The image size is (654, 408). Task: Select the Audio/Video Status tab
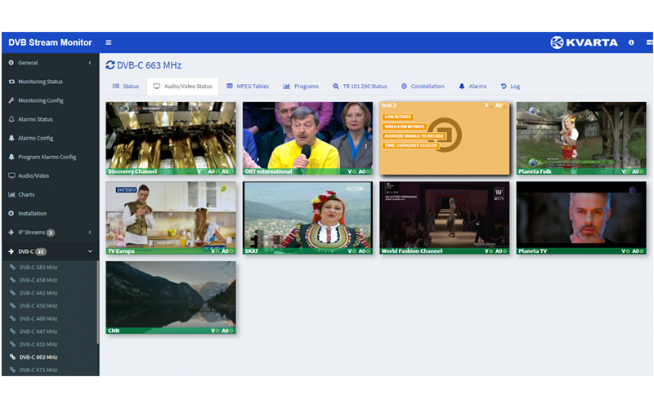[182, 86]
